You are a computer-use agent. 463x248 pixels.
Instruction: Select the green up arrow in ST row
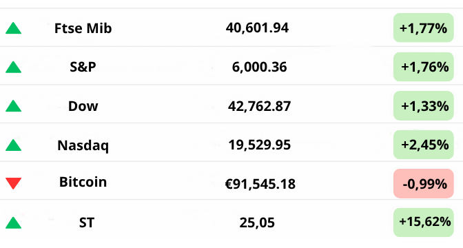click(13, 223)
